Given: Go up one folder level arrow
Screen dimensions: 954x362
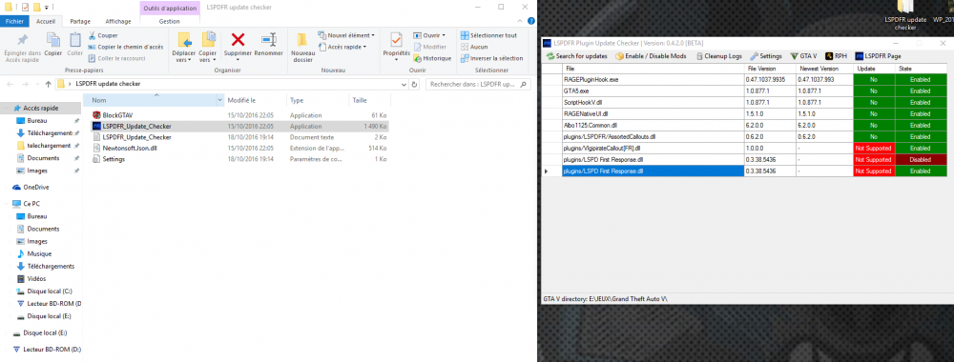Looking at the screenshot, I should tap(48, 84).
